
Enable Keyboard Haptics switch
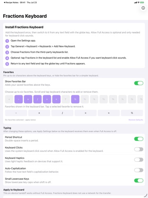(x=139, y=160)
